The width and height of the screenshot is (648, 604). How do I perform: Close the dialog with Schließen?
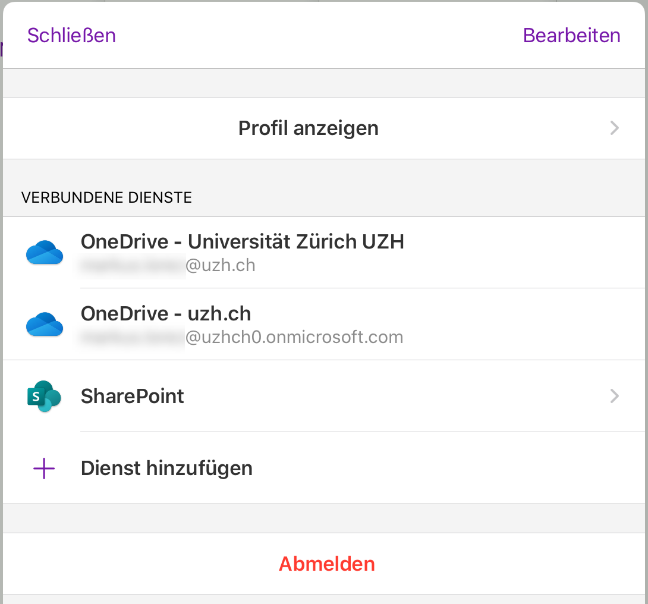[x=71, y=36]
